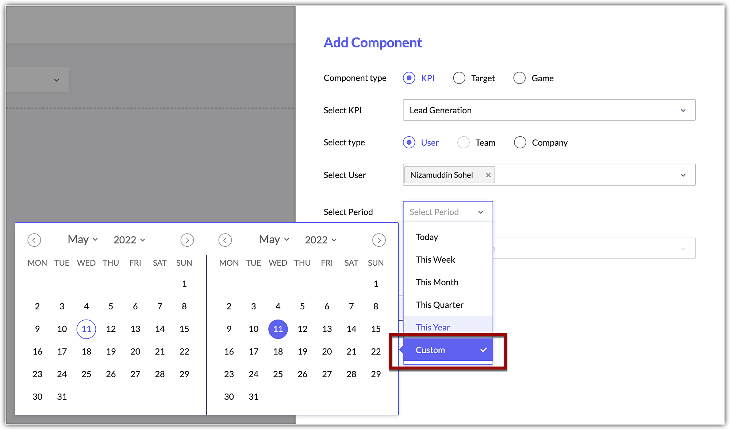Click the checkmark next to Custom

click(x=484, y=350)
